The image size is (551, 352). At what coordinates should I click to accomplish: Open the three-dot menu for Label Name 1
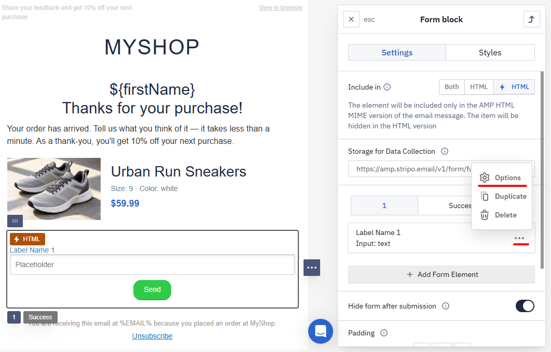(519, 238)
